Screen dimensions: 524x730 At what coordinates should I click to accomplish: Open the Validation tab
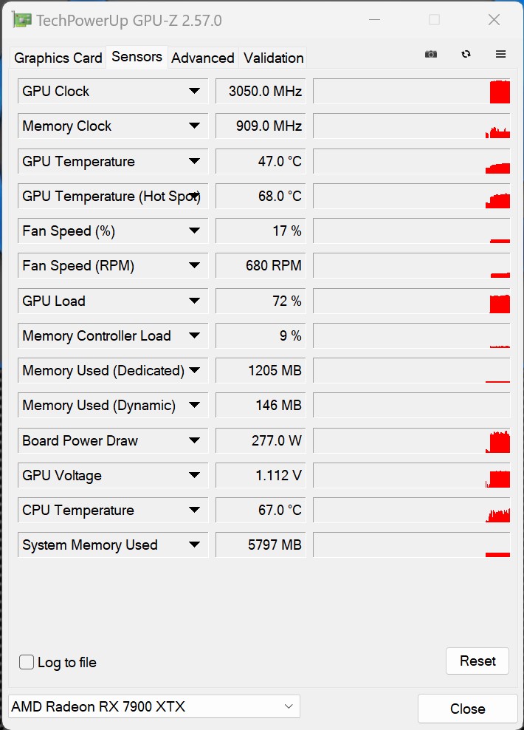point(272,58)
